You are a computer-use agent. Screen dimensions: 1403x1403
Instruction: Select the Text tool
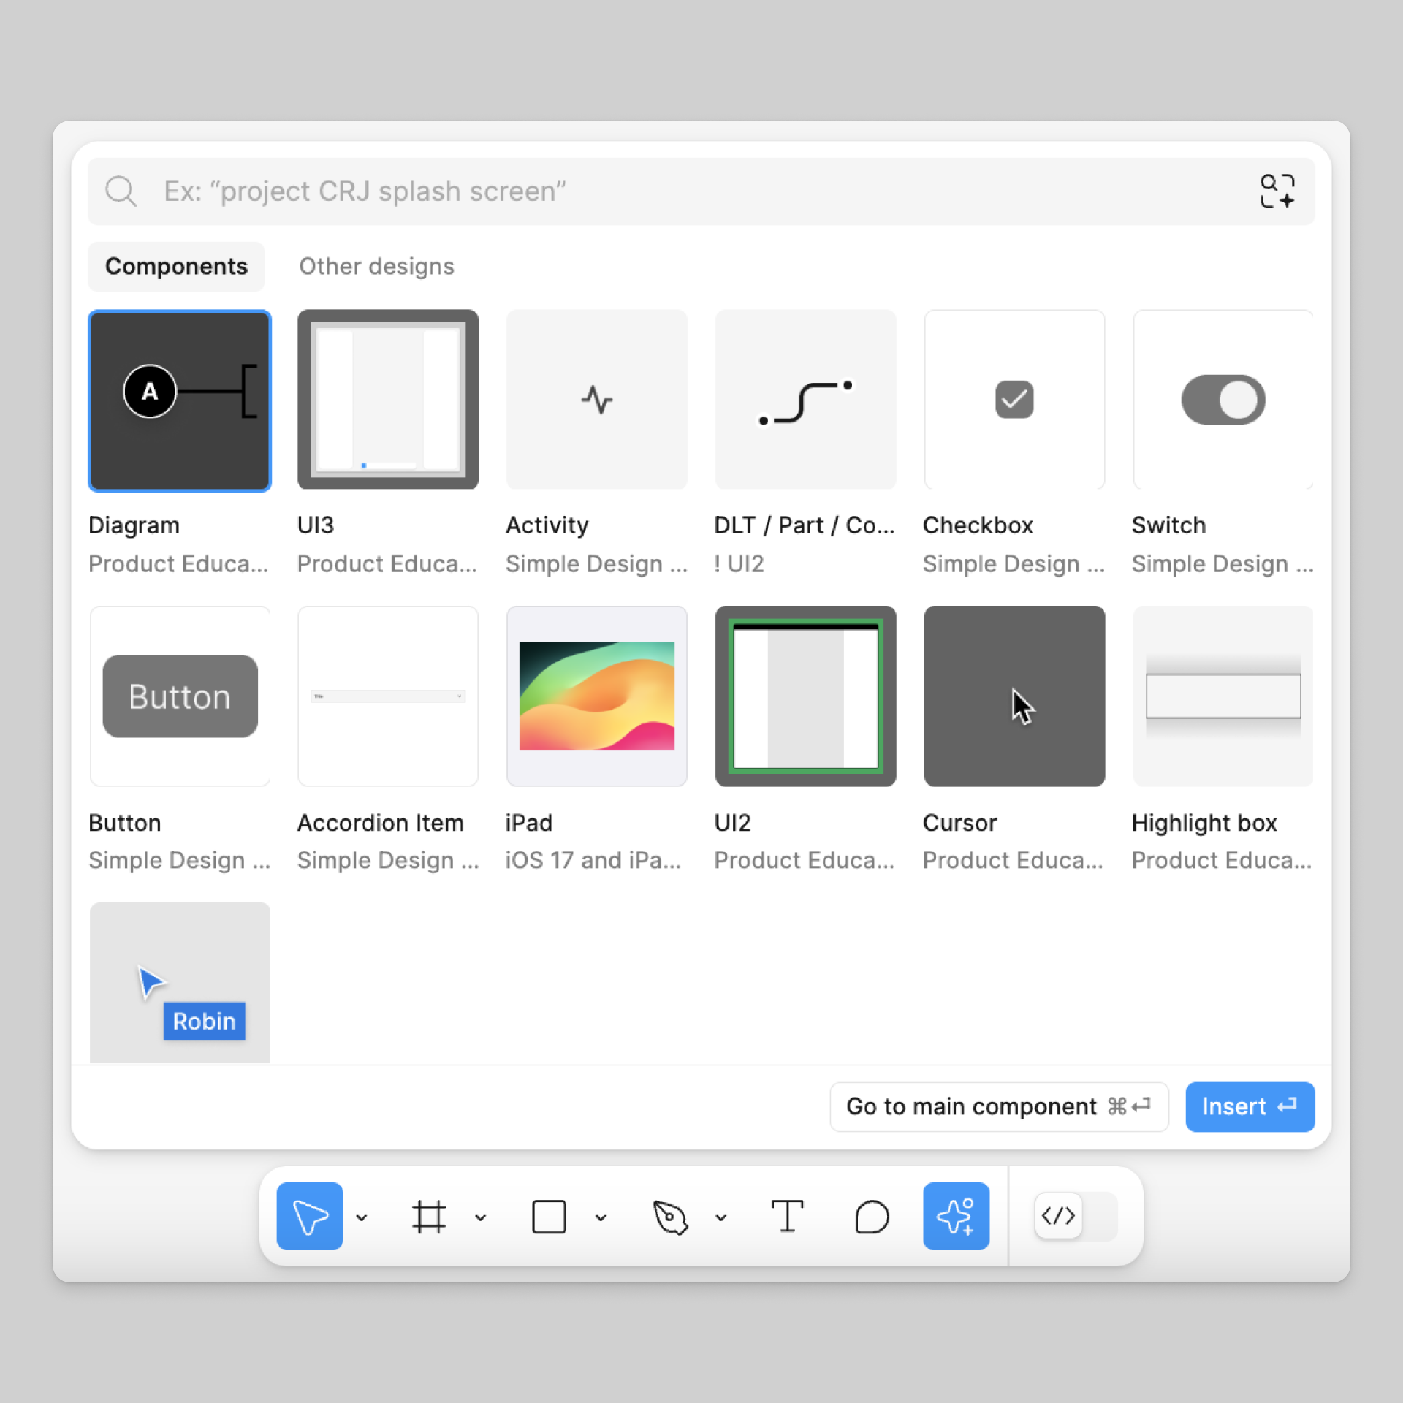(x=787, y=1217)
